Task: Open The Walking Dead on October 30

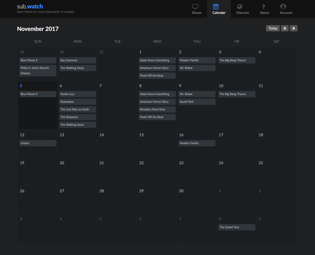Action: (78, 68)
